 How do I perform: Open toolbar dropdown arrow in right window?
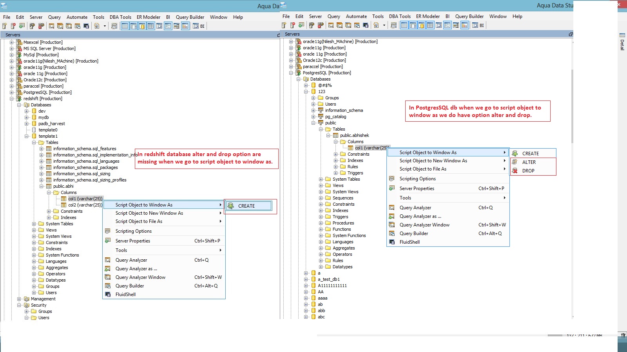click(384, 25)
